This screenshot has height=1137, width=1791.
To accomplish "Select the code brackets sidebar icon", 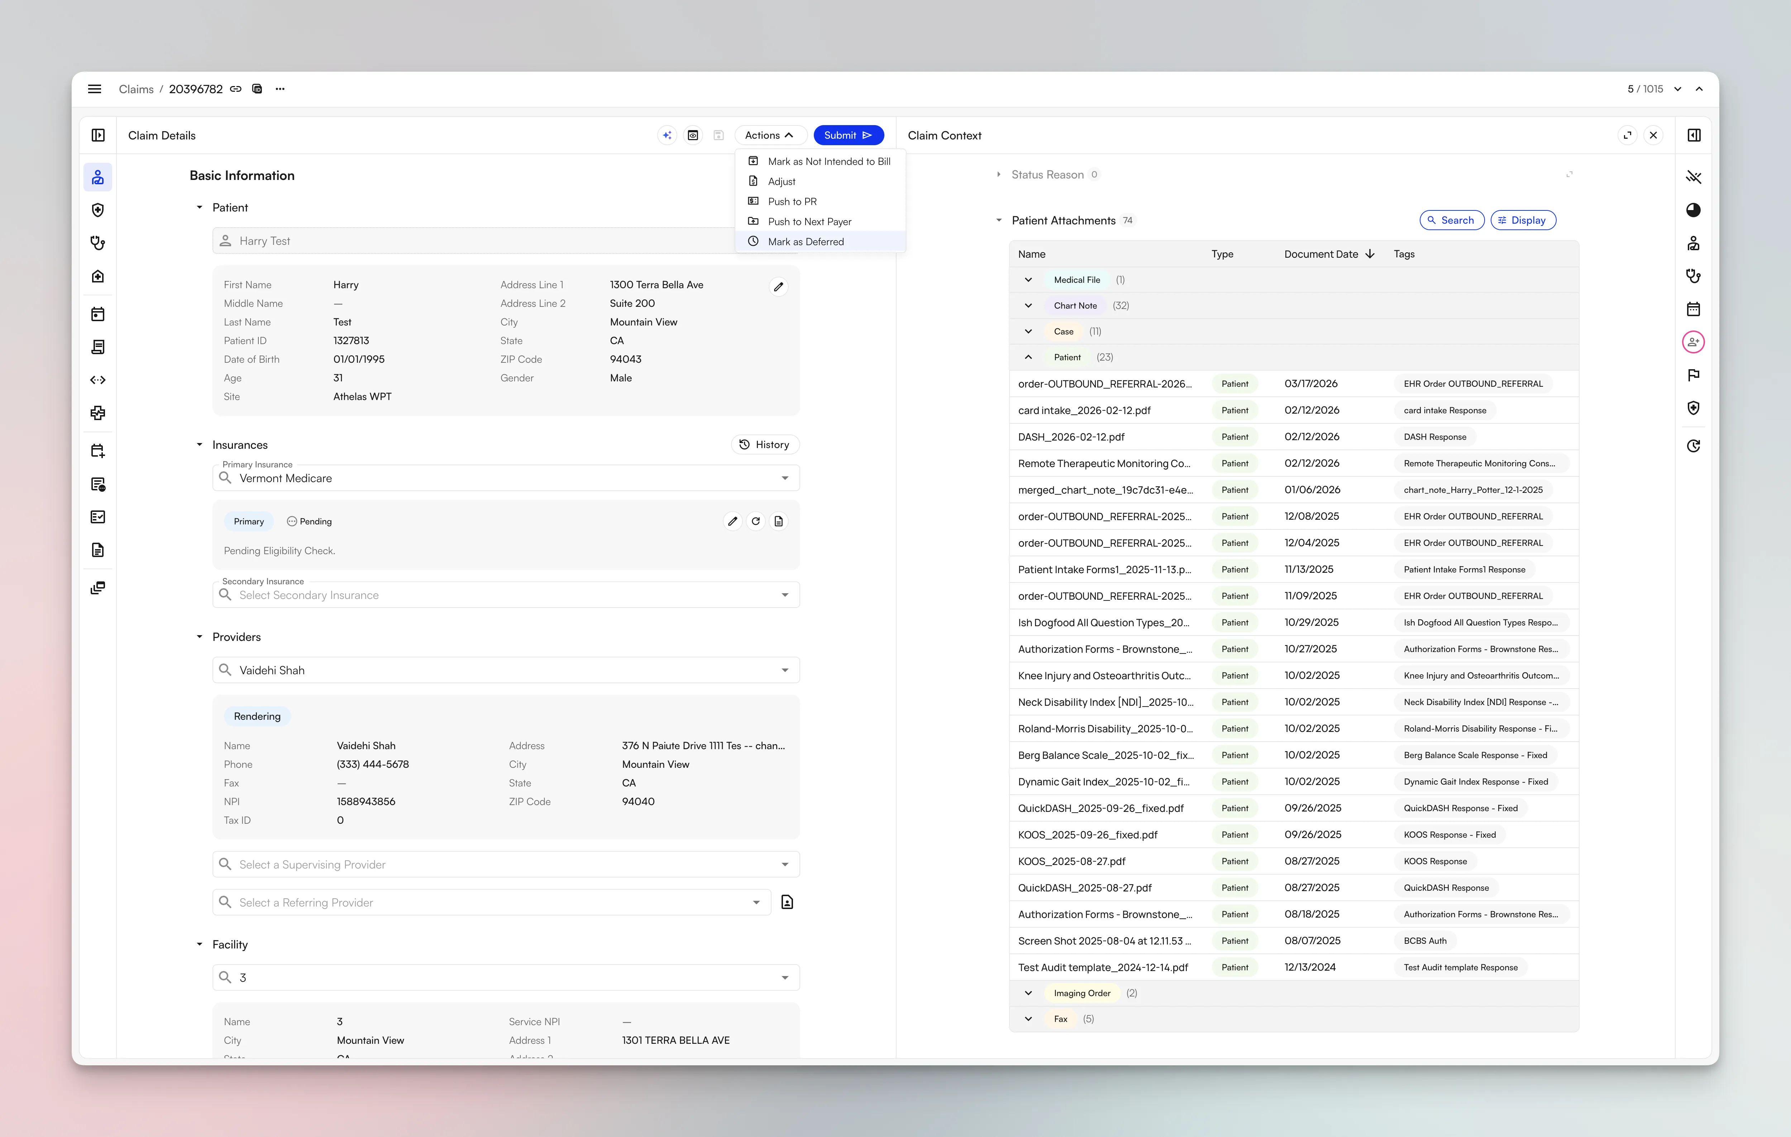I will pos(98,380).
